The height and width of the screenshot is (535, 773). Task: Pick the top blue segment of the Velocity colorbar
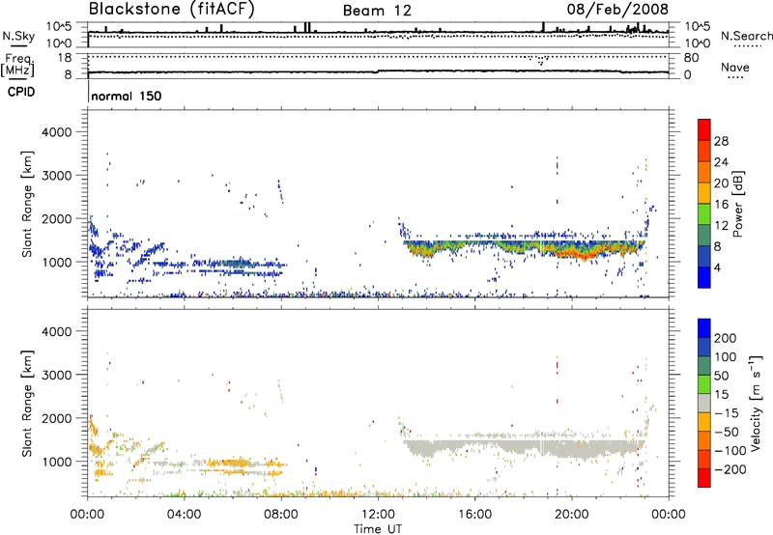[704, 328]
